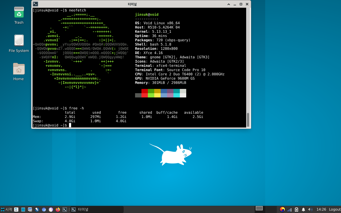Screen dimensions: 341x213
Task: Open the notification bell tray icon
Action: pos(303,210)
